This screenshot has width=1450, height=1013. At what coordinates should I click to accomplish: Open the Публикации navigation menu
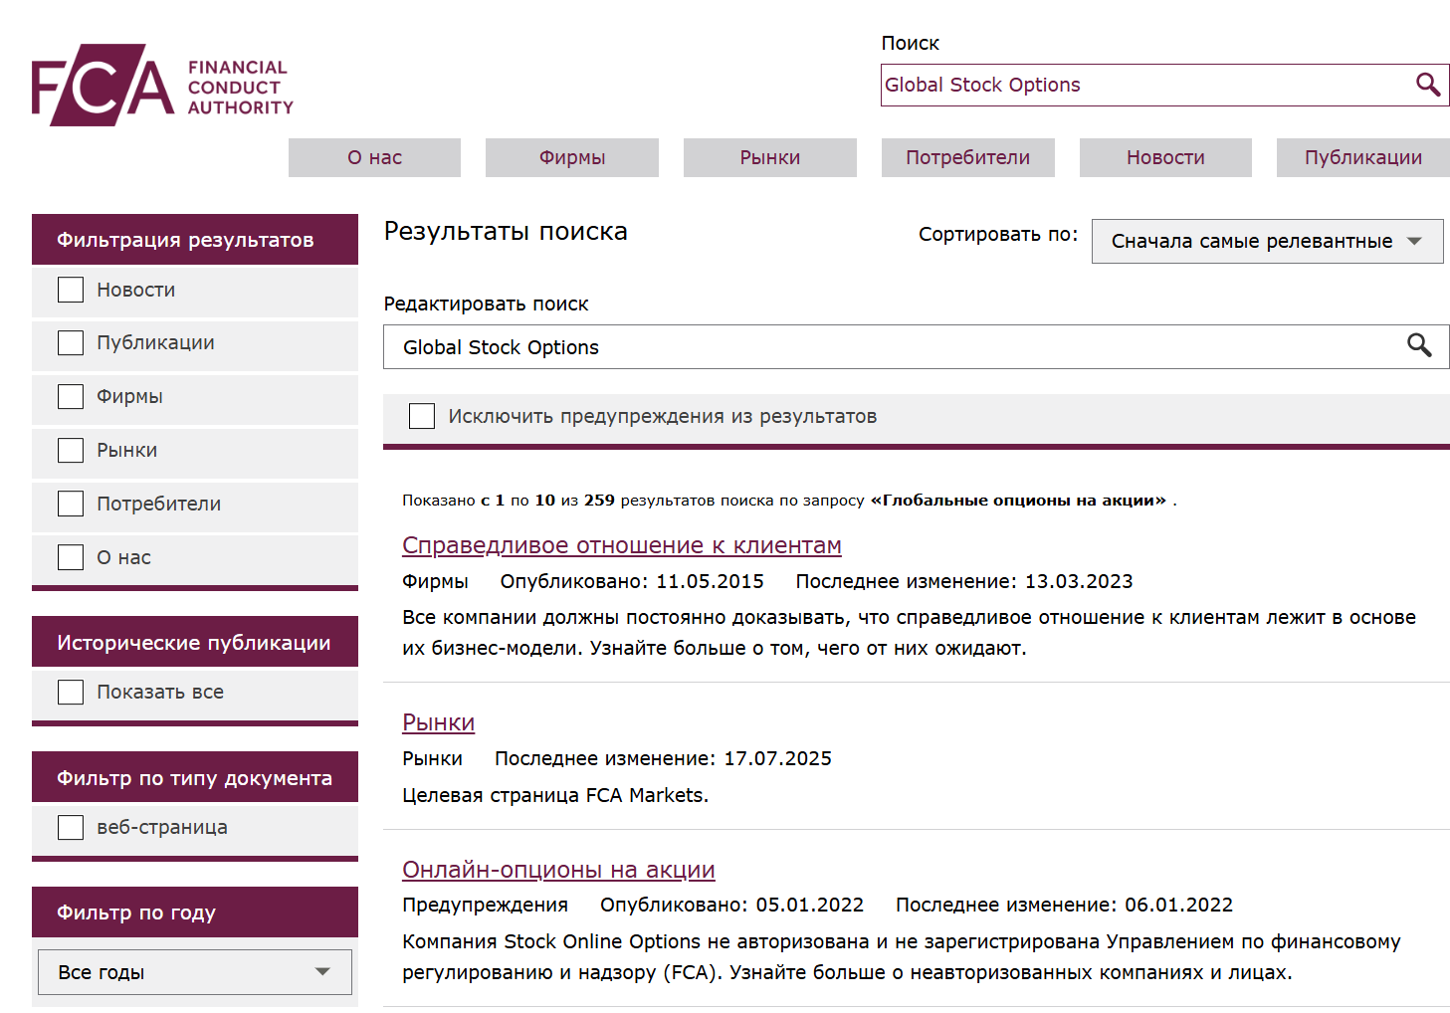(1362, 158)
